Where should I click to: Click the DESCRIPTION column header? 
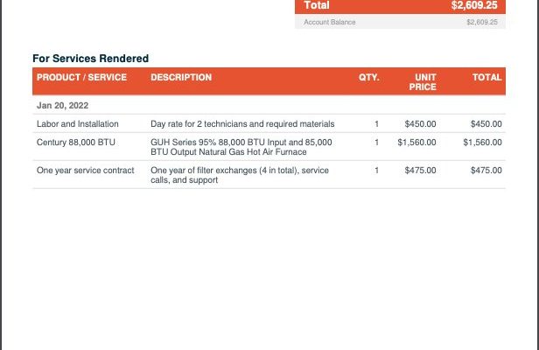point(181,77)
